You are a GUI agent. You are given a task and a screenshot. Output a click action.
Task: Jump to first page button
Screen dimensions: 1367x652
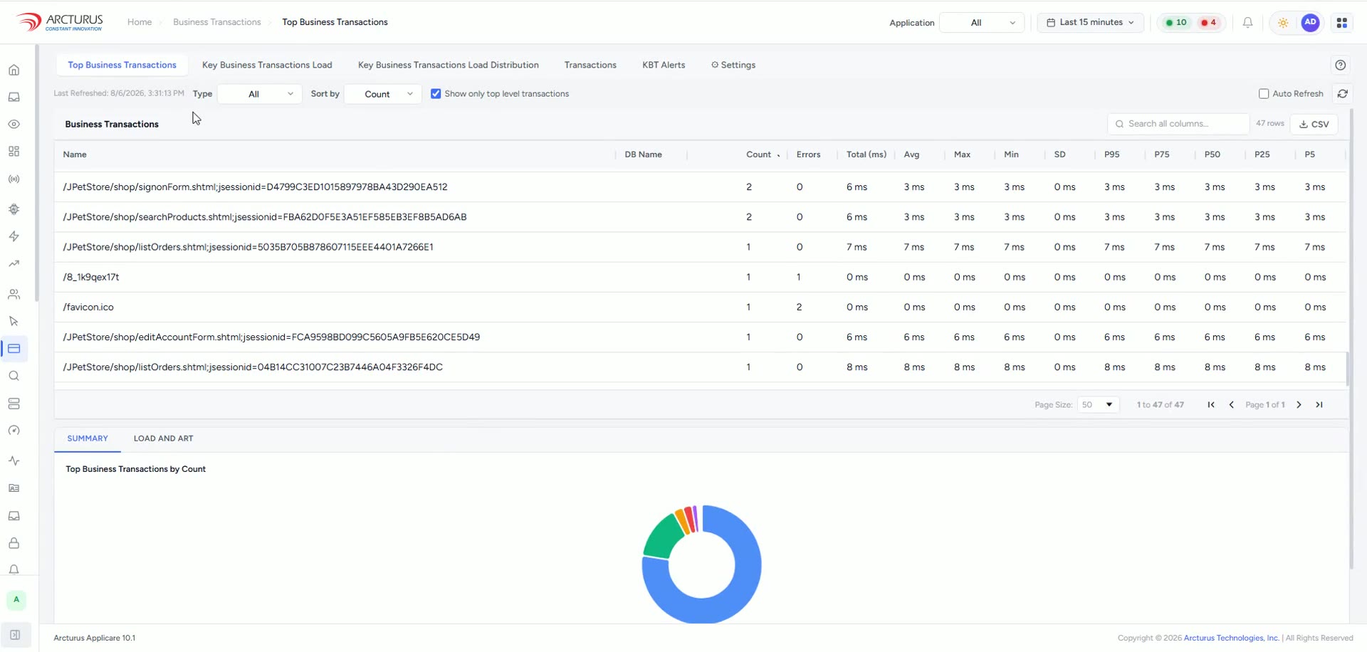point(1210,405)
